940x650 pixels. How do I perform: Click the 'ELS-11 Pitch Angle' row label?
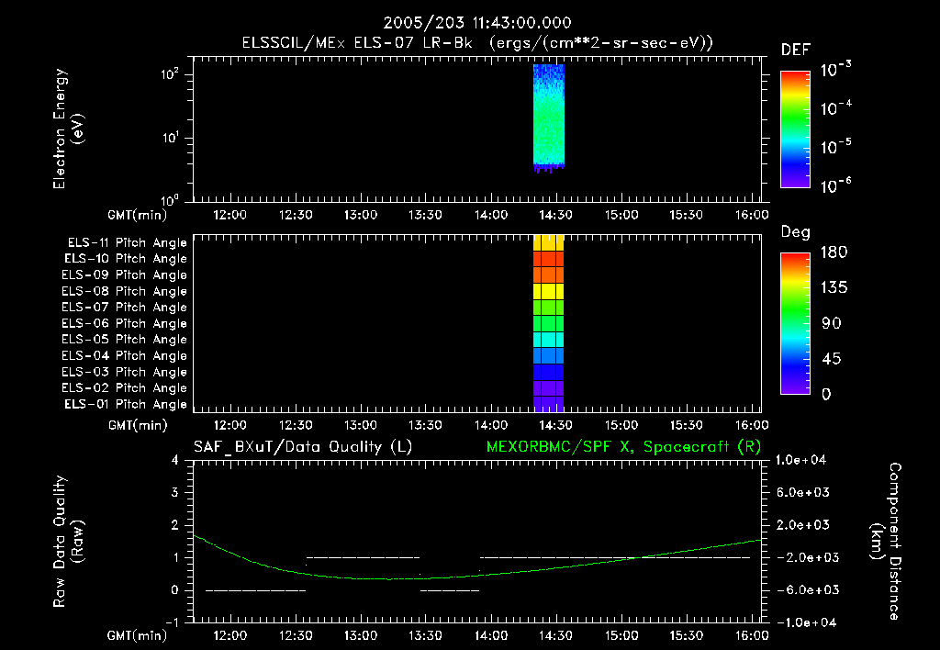(x=127, y=243)
